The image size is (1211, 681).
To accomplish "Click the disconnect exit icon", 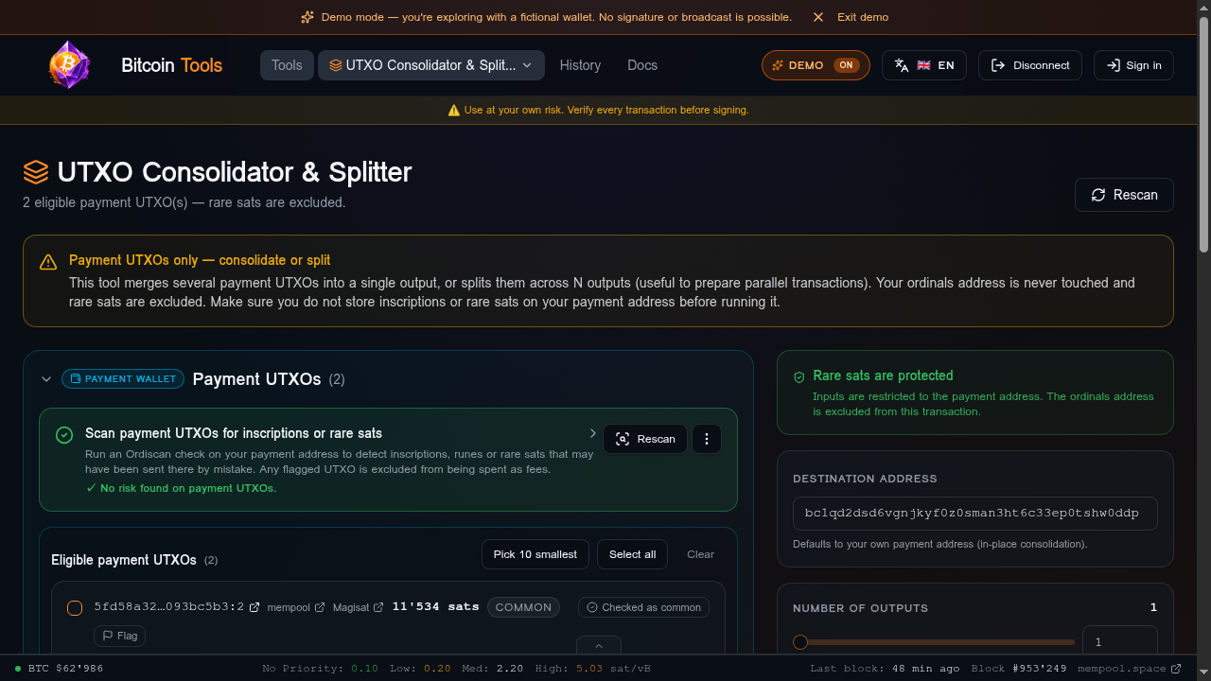I will pos(998,65).
